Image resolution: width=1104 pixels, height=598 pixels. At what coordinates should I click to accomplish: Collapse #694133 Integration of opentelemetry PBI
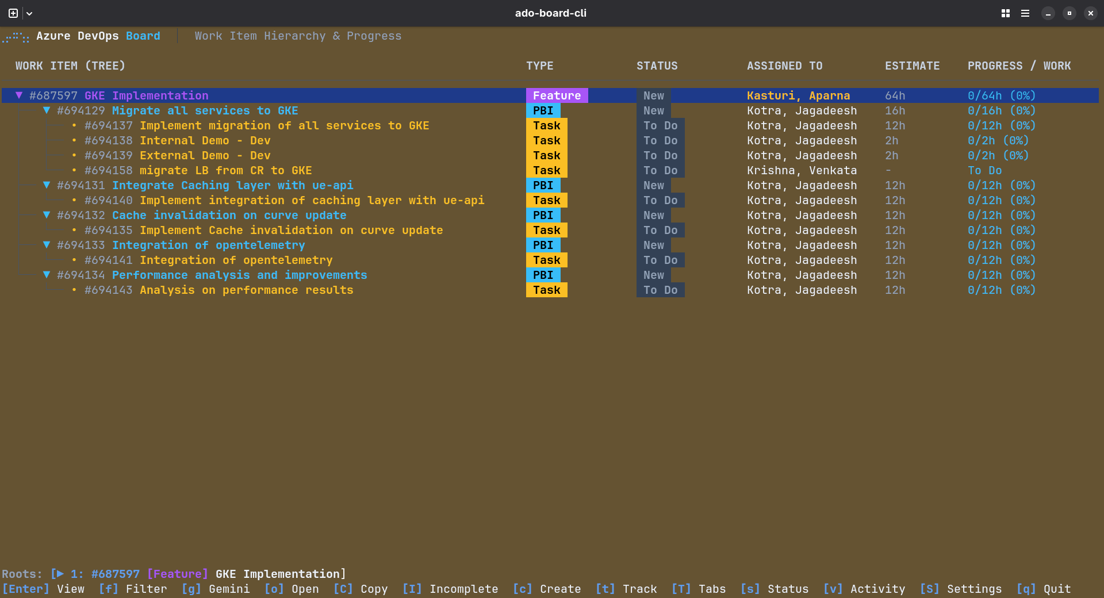[x=47, y=245]
